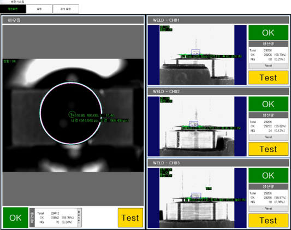Open the 설정 settings tab
Image resolution: width=291 pixels, height=230 pixels.
[39, 9]
